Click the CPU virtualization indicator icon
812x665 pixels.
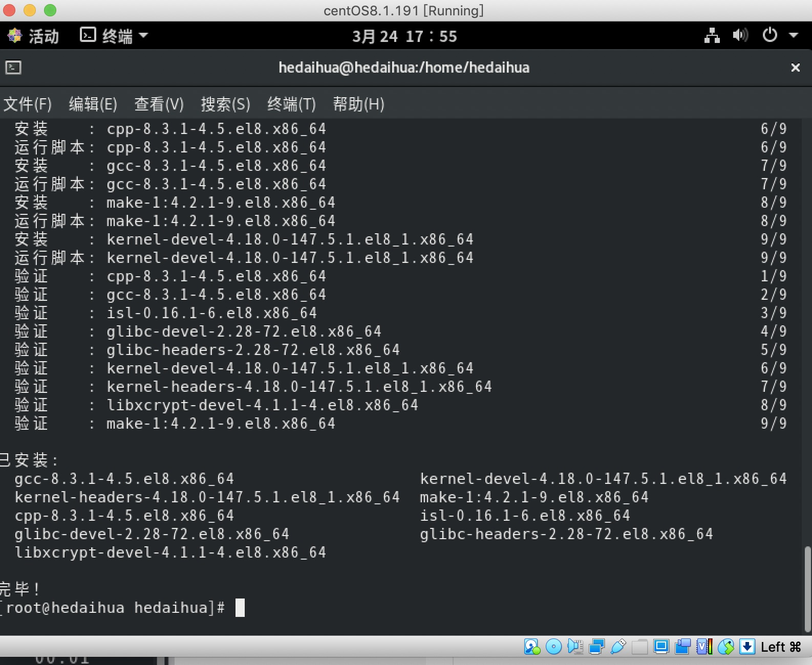pyautogui.click(x=704, y=647)
